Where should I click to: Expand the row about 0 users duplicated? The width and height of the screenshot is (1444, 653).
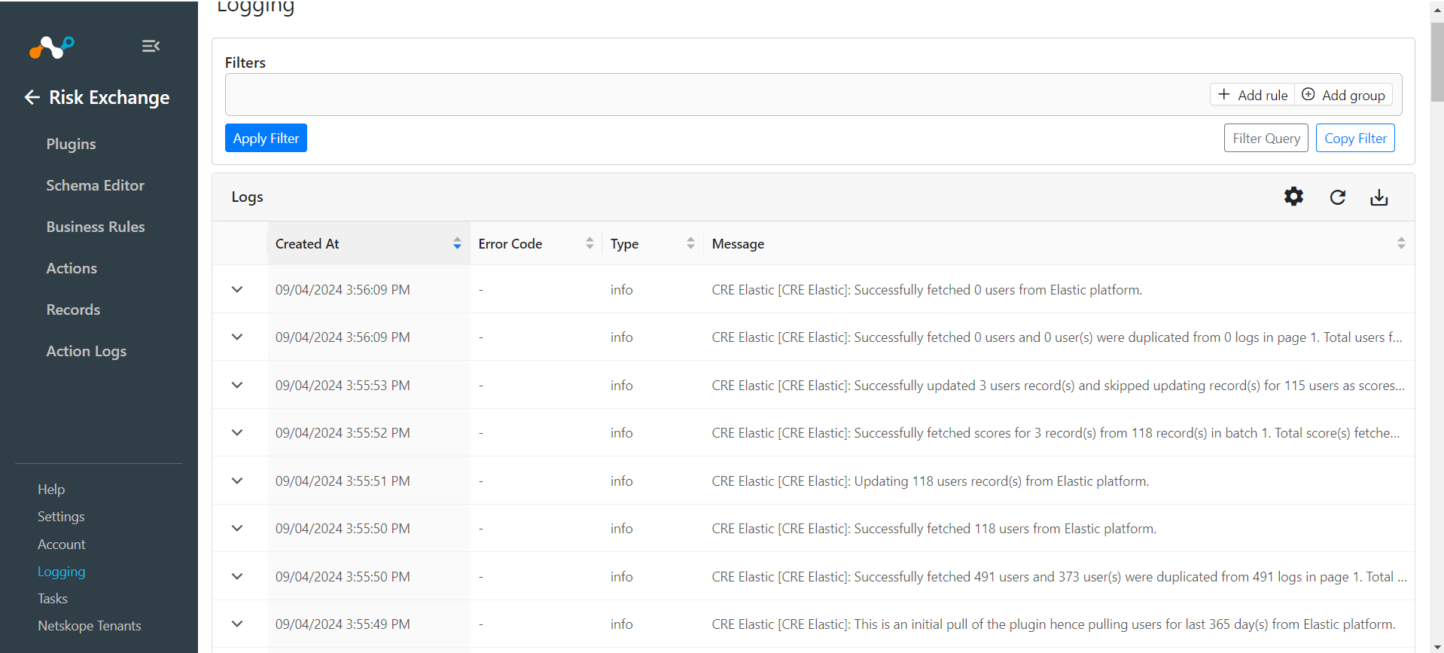click(237, 337)
